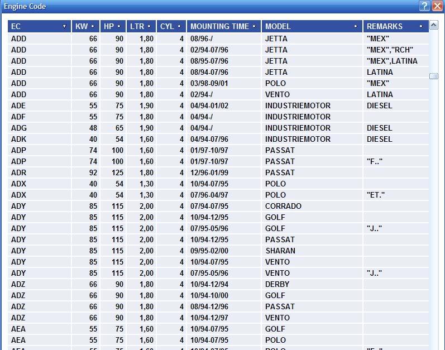The width and height of the screenshot is (445, 350).
Task: Click the SHARAN model cell
Action: coord(280,251)
